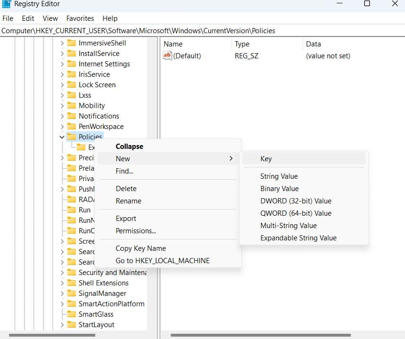Click the (Default) REG_SZ value icon
405x339 pixels.
coord(167,55)
